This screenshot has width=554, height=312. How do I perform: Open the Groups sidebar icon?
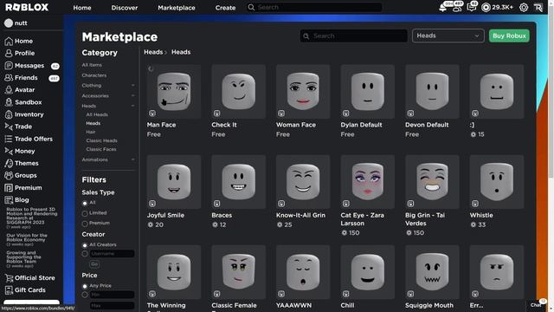9,175
